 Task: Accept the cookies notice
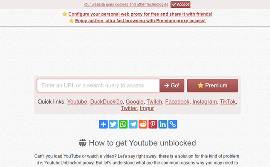pyautogui.click(x=180, y=5)
